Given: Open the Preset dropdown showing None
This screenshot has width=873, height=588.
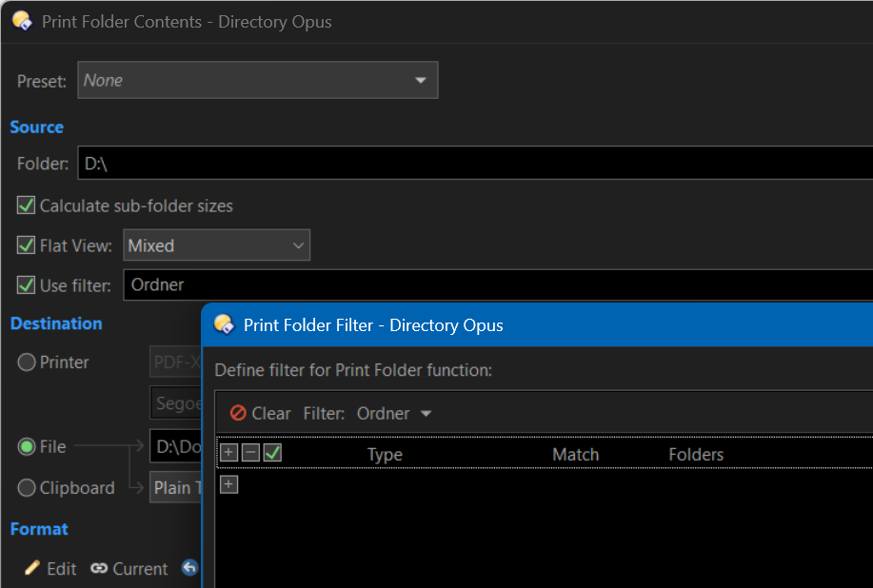Looking at the screenshot, I should 258,80.
